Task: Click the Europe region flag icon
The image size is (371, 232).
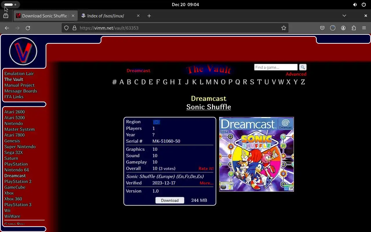Action: tap(157, 122)
